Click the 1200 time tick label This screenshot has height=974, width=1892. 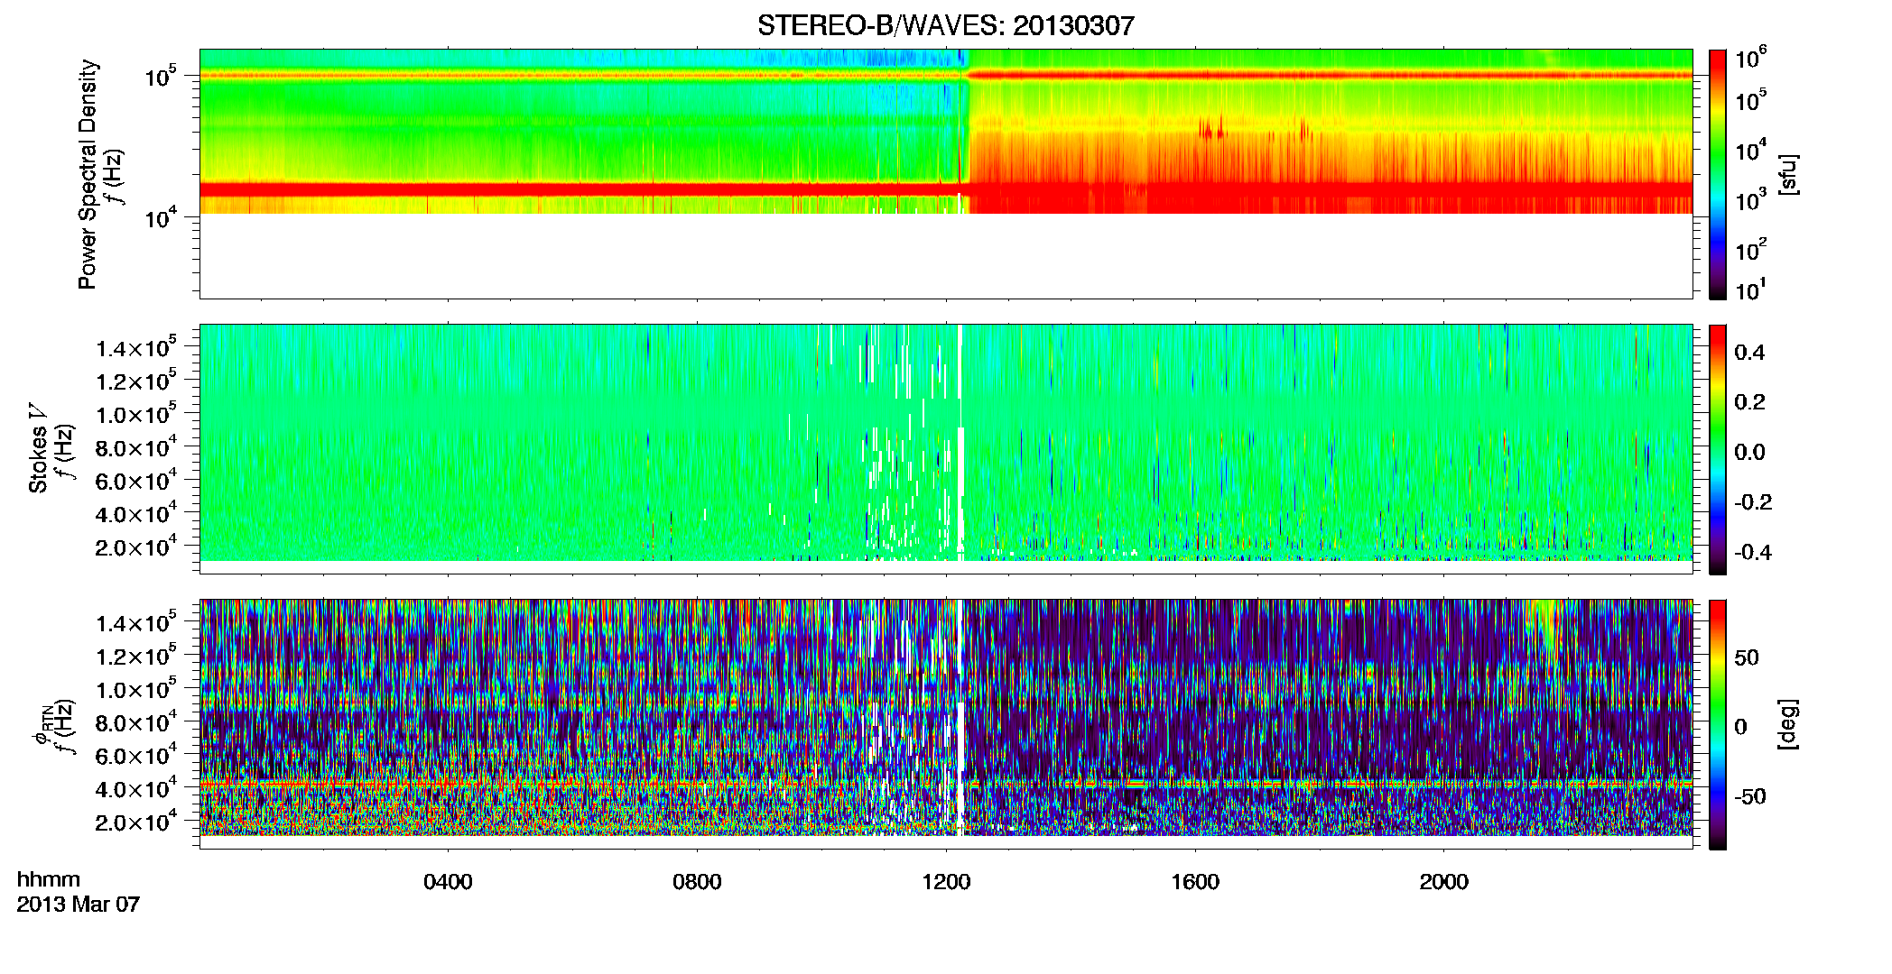click(x=946, y=881)
